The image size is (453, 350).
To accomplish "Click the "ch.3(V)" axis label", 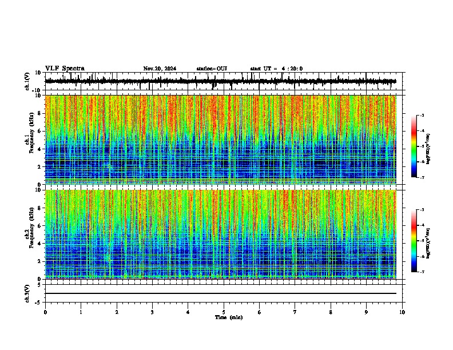I will tap(27, 293).
